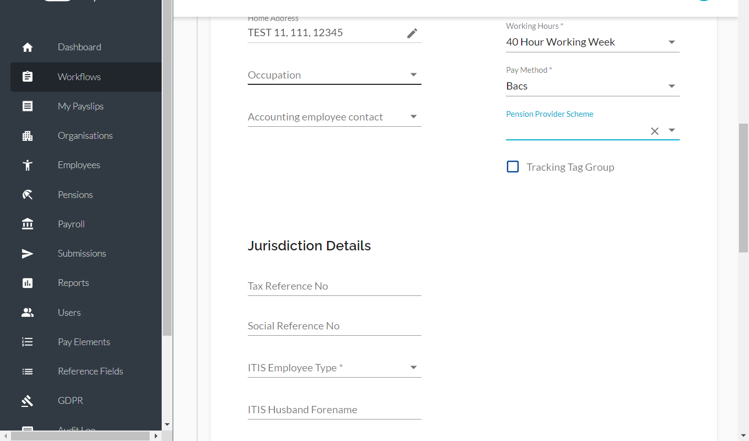Open Pay Elements menu item

coord(84,342)
